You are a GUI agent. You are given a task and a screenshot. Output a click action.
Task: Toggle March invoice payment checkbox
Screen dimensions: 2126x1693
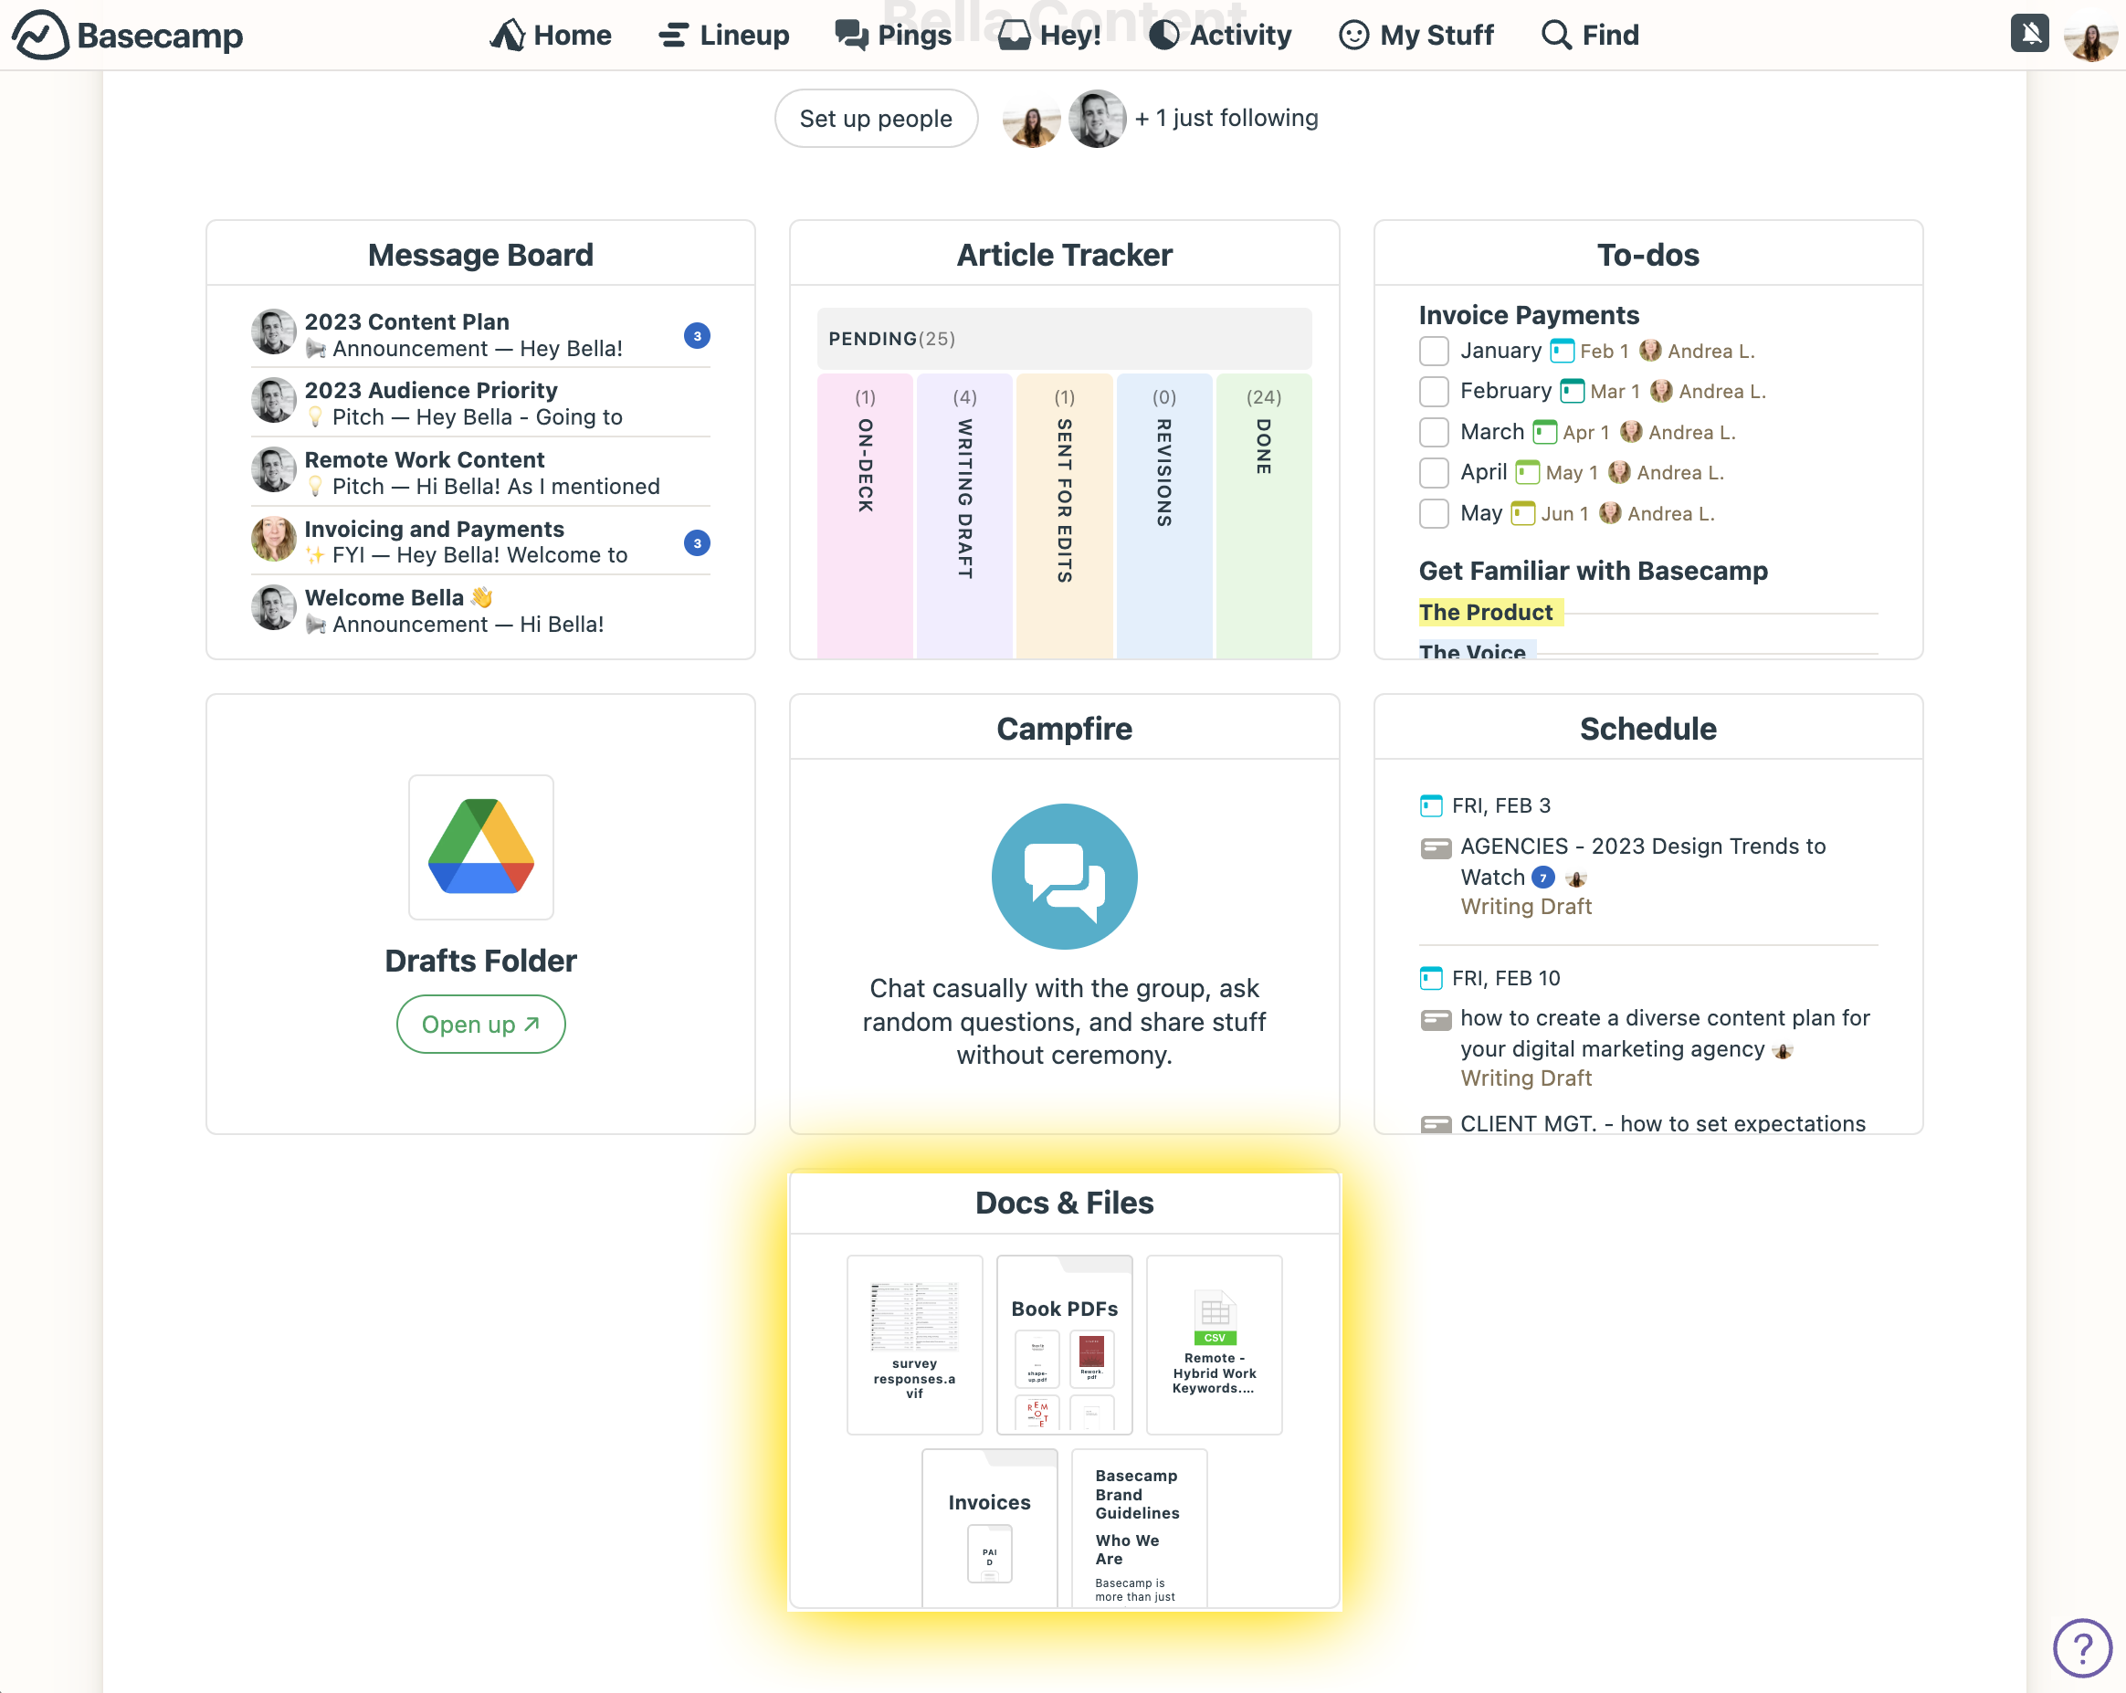(x=1436, y=432)
